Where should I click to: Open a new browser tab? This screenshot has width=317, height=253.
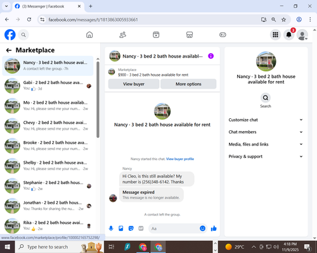91,6
